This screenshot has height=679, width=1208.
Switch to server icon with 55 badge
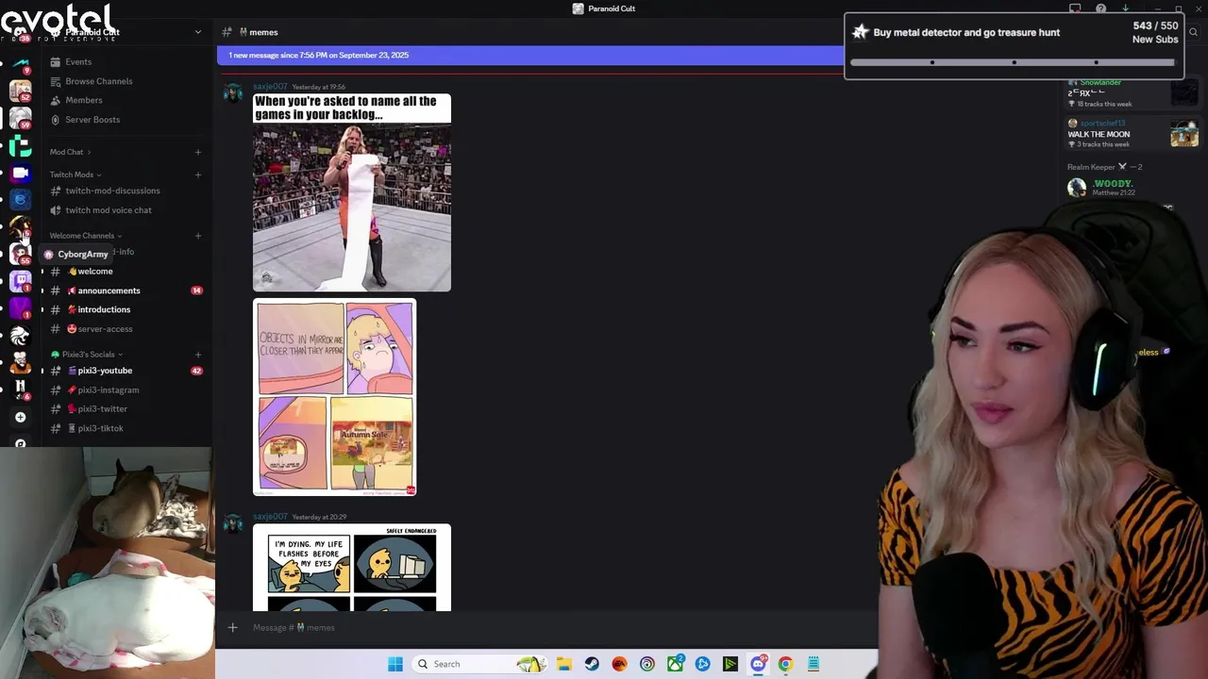[x=21, y=254]
